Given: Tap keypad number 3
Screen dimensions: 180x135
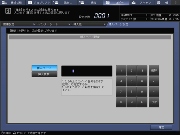Looking at the screenshot, I should (x=142, y=71).
